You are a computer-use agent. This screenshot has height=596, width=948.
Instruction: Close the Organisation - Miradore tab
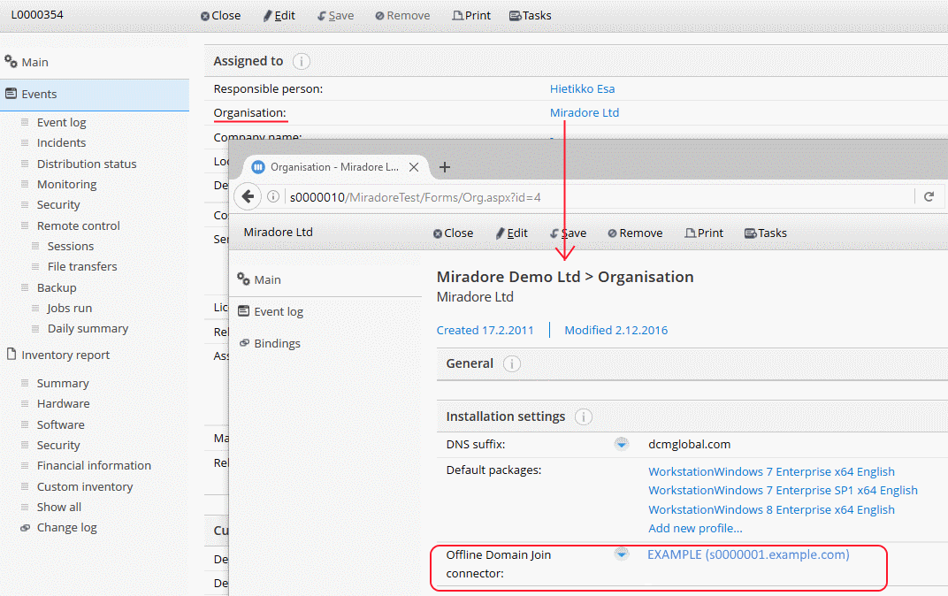pos(414,167)
